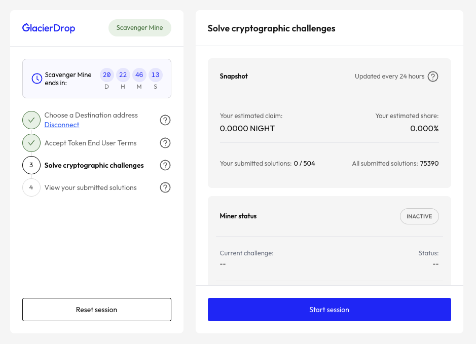Click the clock icon in countdown box

[37, 79]
